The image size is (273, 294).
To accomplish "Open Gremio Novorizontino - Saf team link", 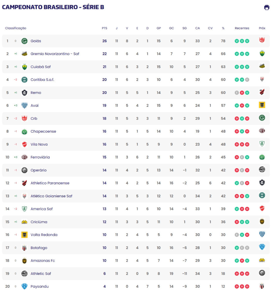I will click(55, 54).
